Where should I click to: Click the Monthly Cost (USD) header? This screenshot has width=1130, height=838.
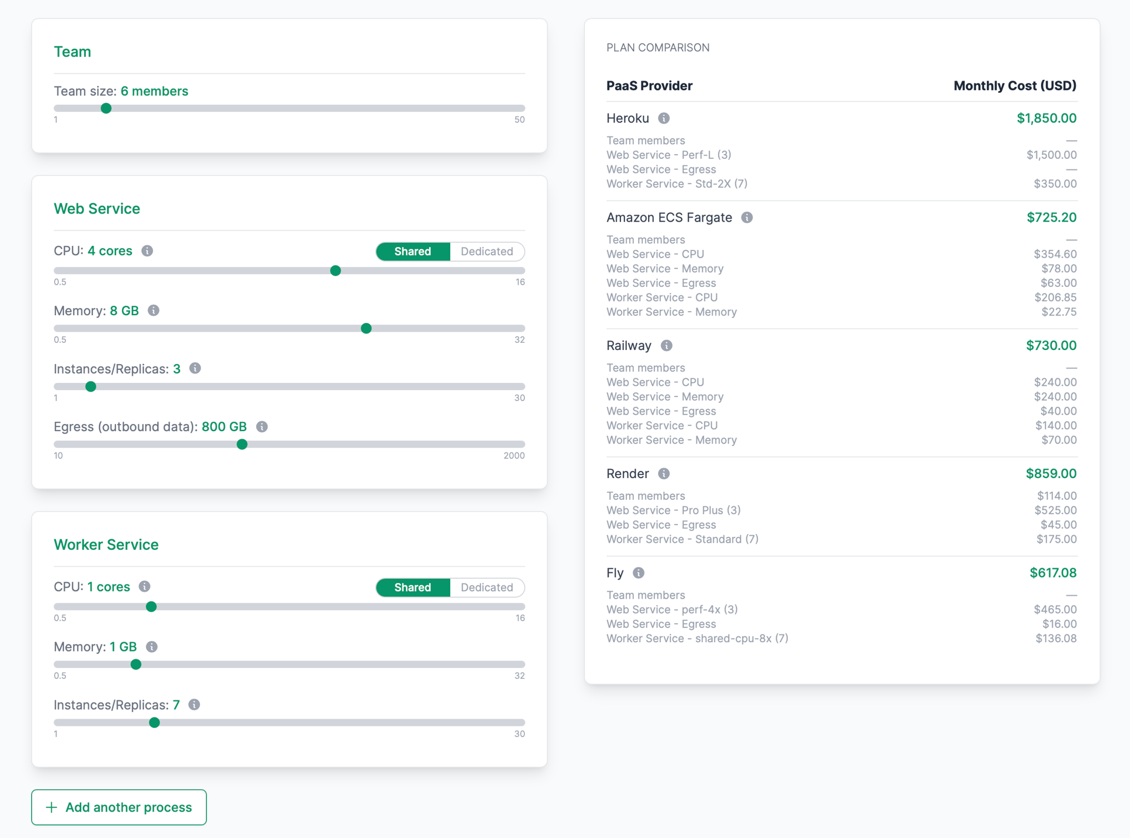pyautogui.click(x=1015, y=86)
